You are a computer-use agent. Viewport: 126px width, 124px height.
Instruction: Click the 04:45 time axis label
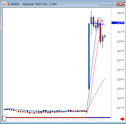pyautogui.click(x=82, y=119)
